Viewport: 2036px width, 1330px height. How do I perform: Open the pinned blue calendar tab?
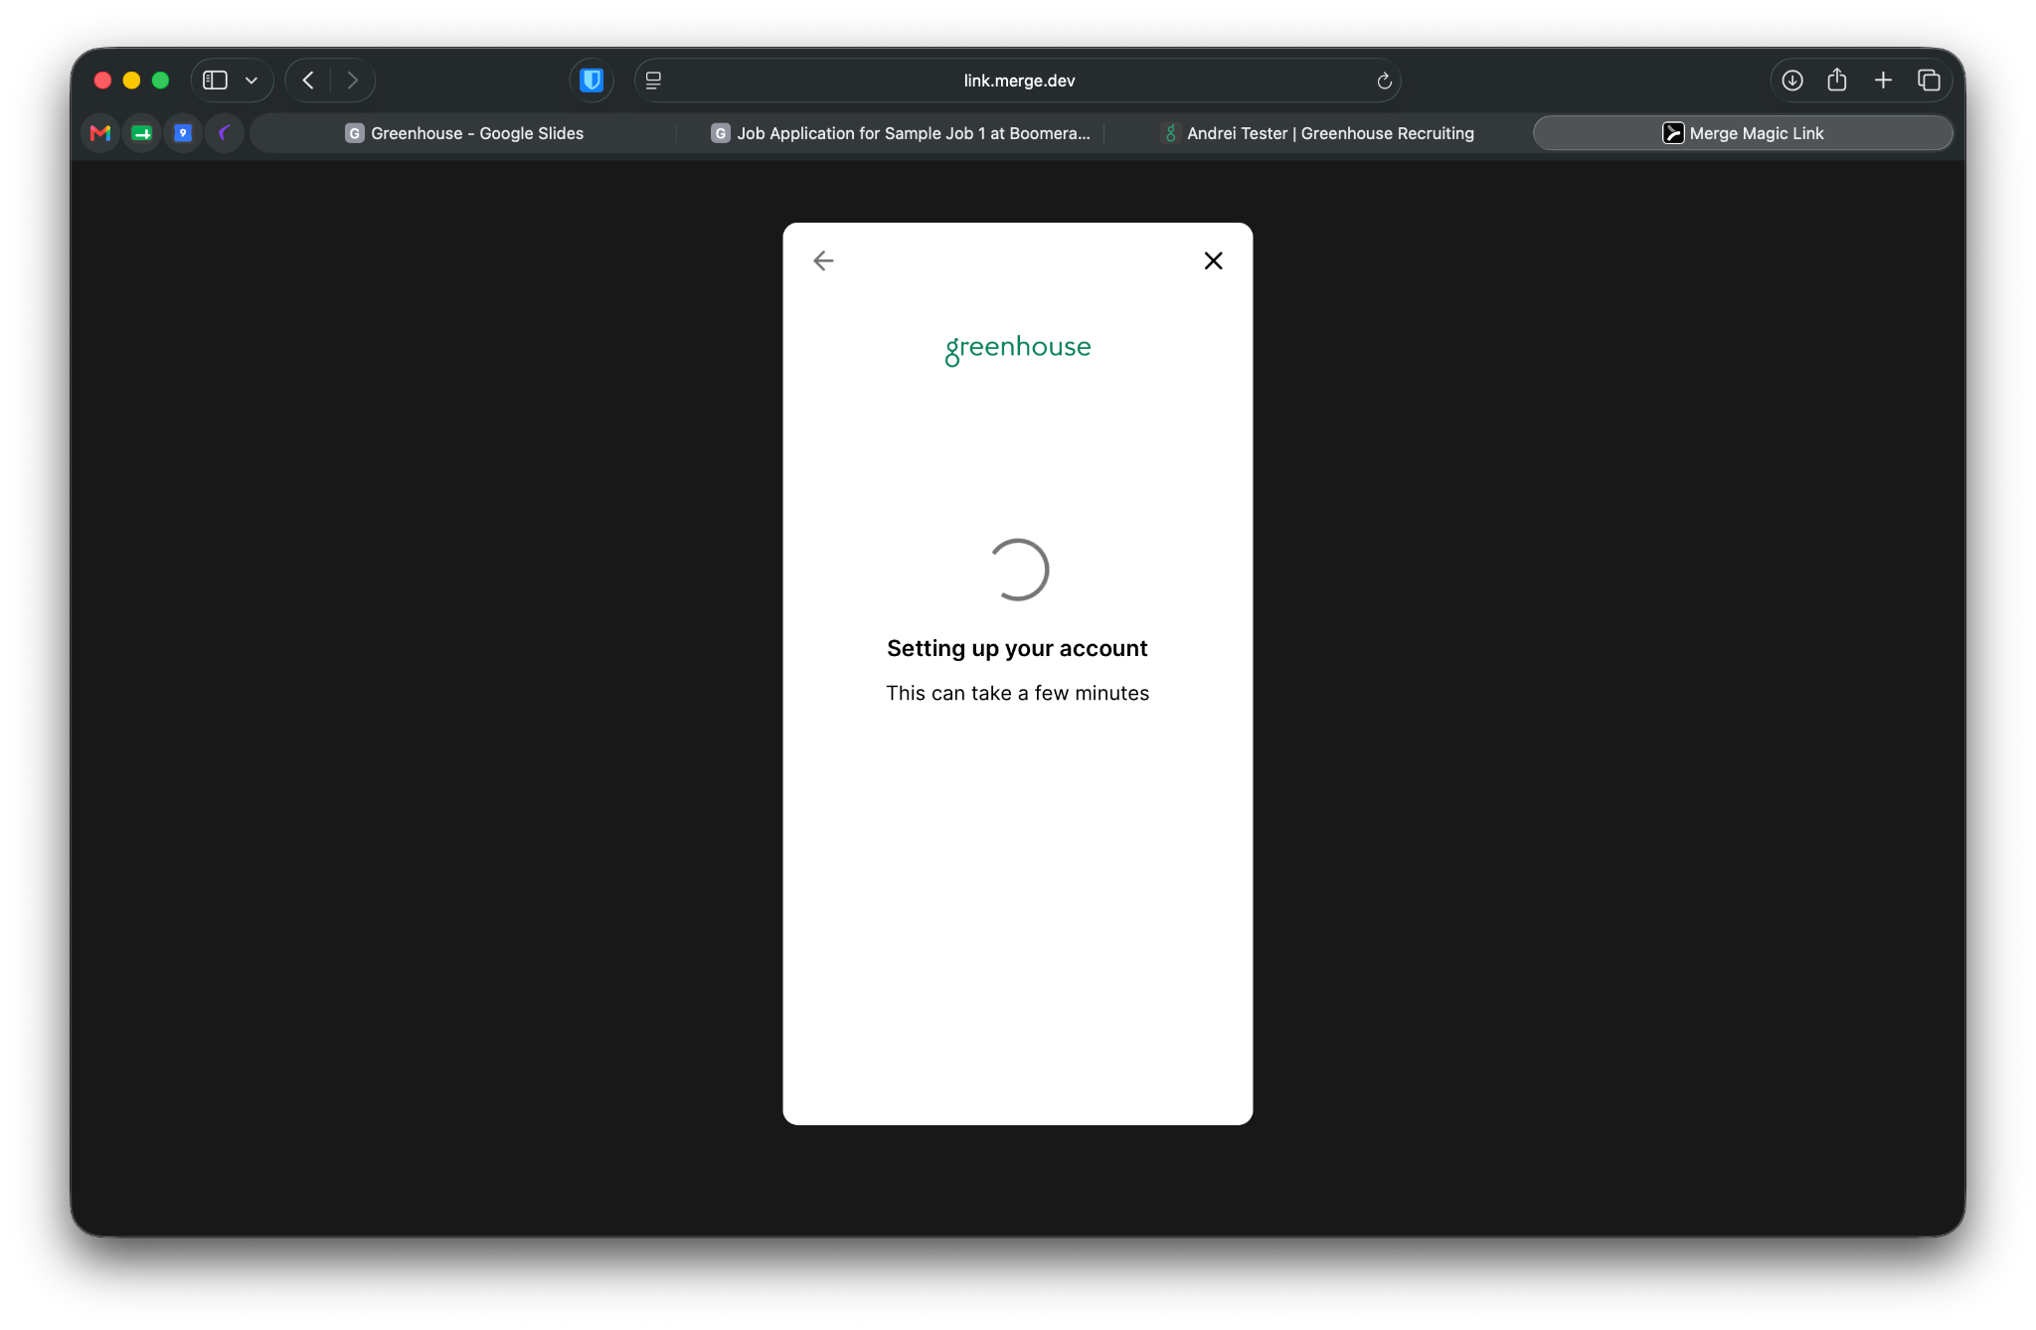(x=183, y=133)
